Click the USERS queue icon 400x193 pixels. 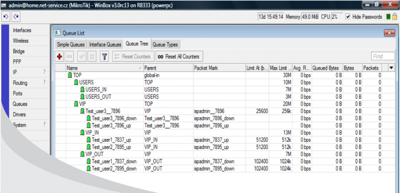[x=76, y=83]
